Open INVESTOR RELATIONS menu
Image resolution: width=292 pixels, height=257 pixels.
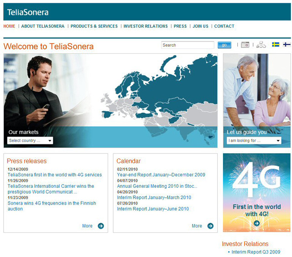click(x=146, y=26)
